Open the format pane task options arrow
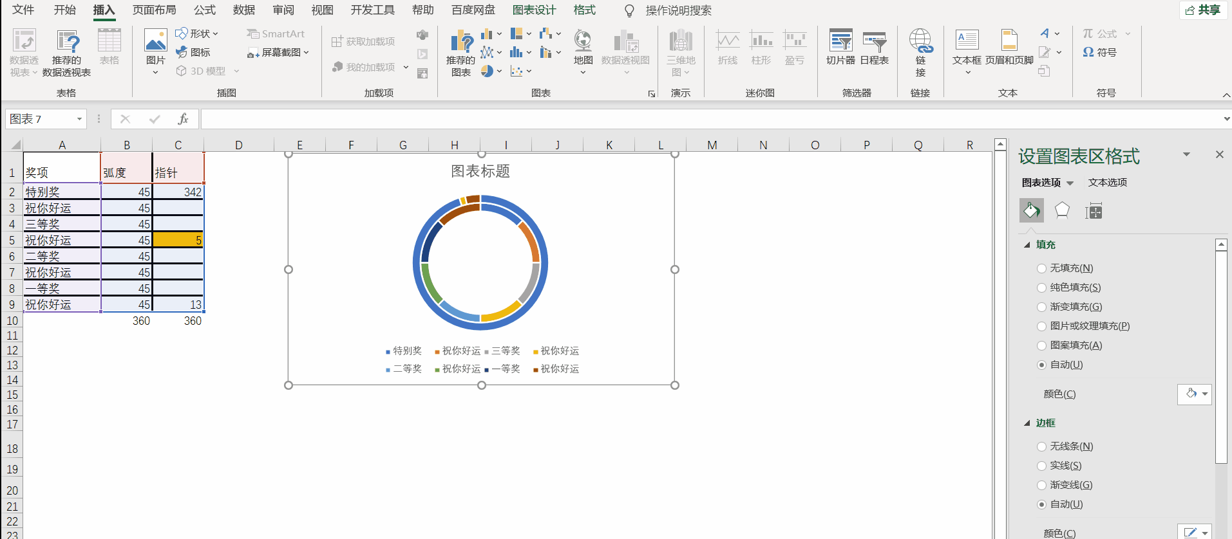The height and width of the screenshot is (539, 1232). (1186, 154)
